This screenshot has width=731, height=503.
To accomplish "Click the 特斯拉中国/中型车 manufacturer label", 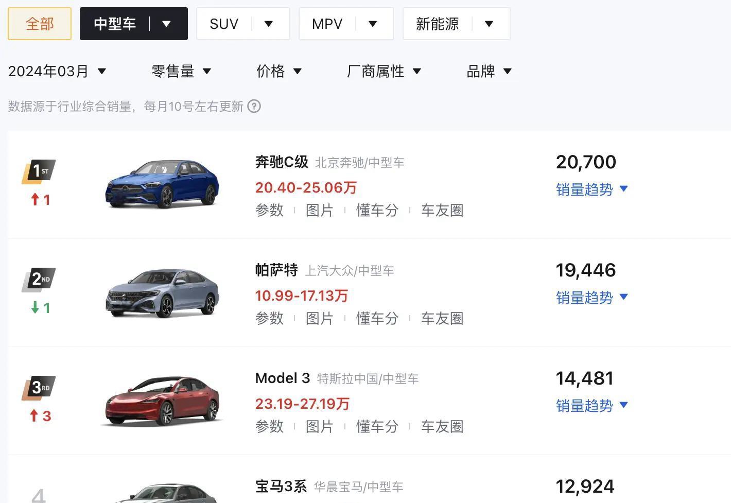I will (x=368, y=379).
